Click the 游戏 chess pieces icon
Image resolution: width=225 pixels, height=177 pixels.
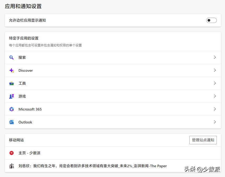pos(12,96)
